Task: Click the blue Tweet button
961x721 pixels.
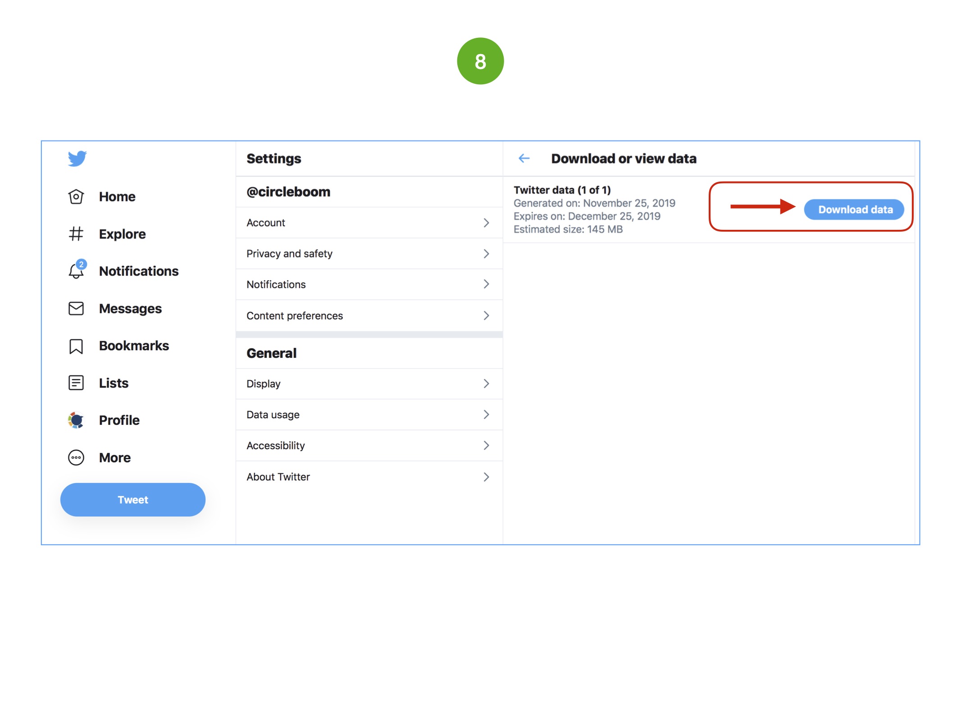Action: [x=133, y=500]
